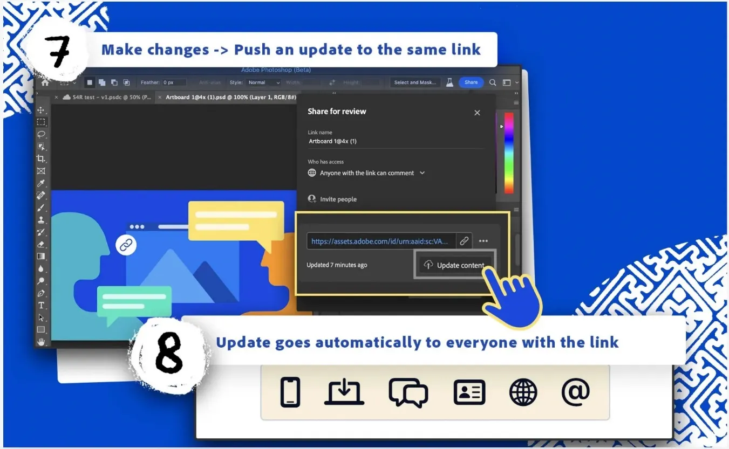Screen dimensions: 729x449
Task: Select the Eyedropper tool
Action: [41, 183]
